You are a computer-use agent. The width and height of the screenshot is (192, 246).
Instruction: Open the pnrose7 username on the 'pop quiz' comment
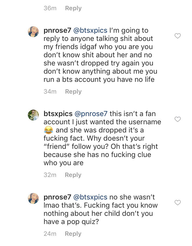pyautogui.click(x=57, y=197)
